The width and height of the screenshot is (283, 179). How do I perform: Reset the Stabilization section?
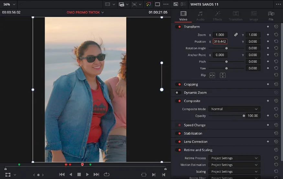[x=276, y=133]
